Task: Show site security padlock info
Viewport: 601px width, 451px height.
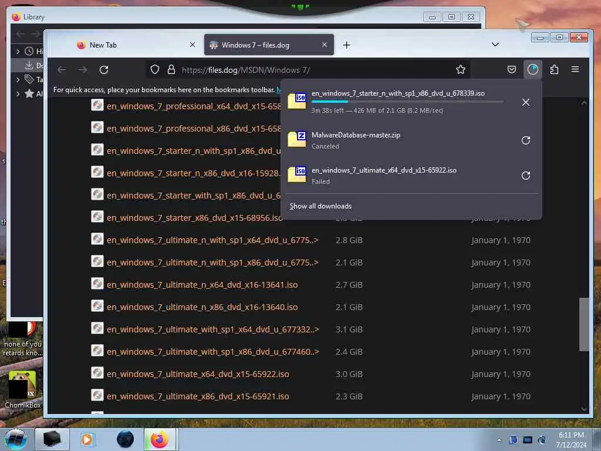Action: [171, 69]
